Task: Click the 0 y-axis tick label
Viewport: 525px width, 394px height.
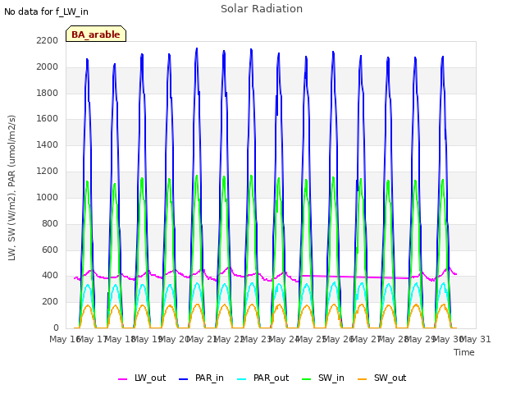Action: 56,328
